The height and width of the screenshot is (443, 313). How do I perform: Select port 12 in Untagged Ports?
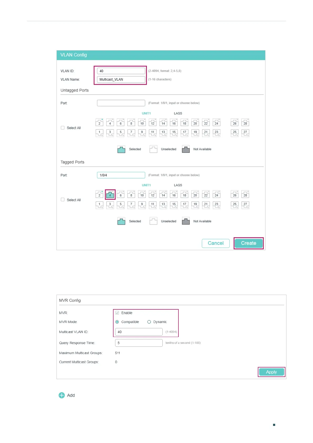(x=153, y=123)
